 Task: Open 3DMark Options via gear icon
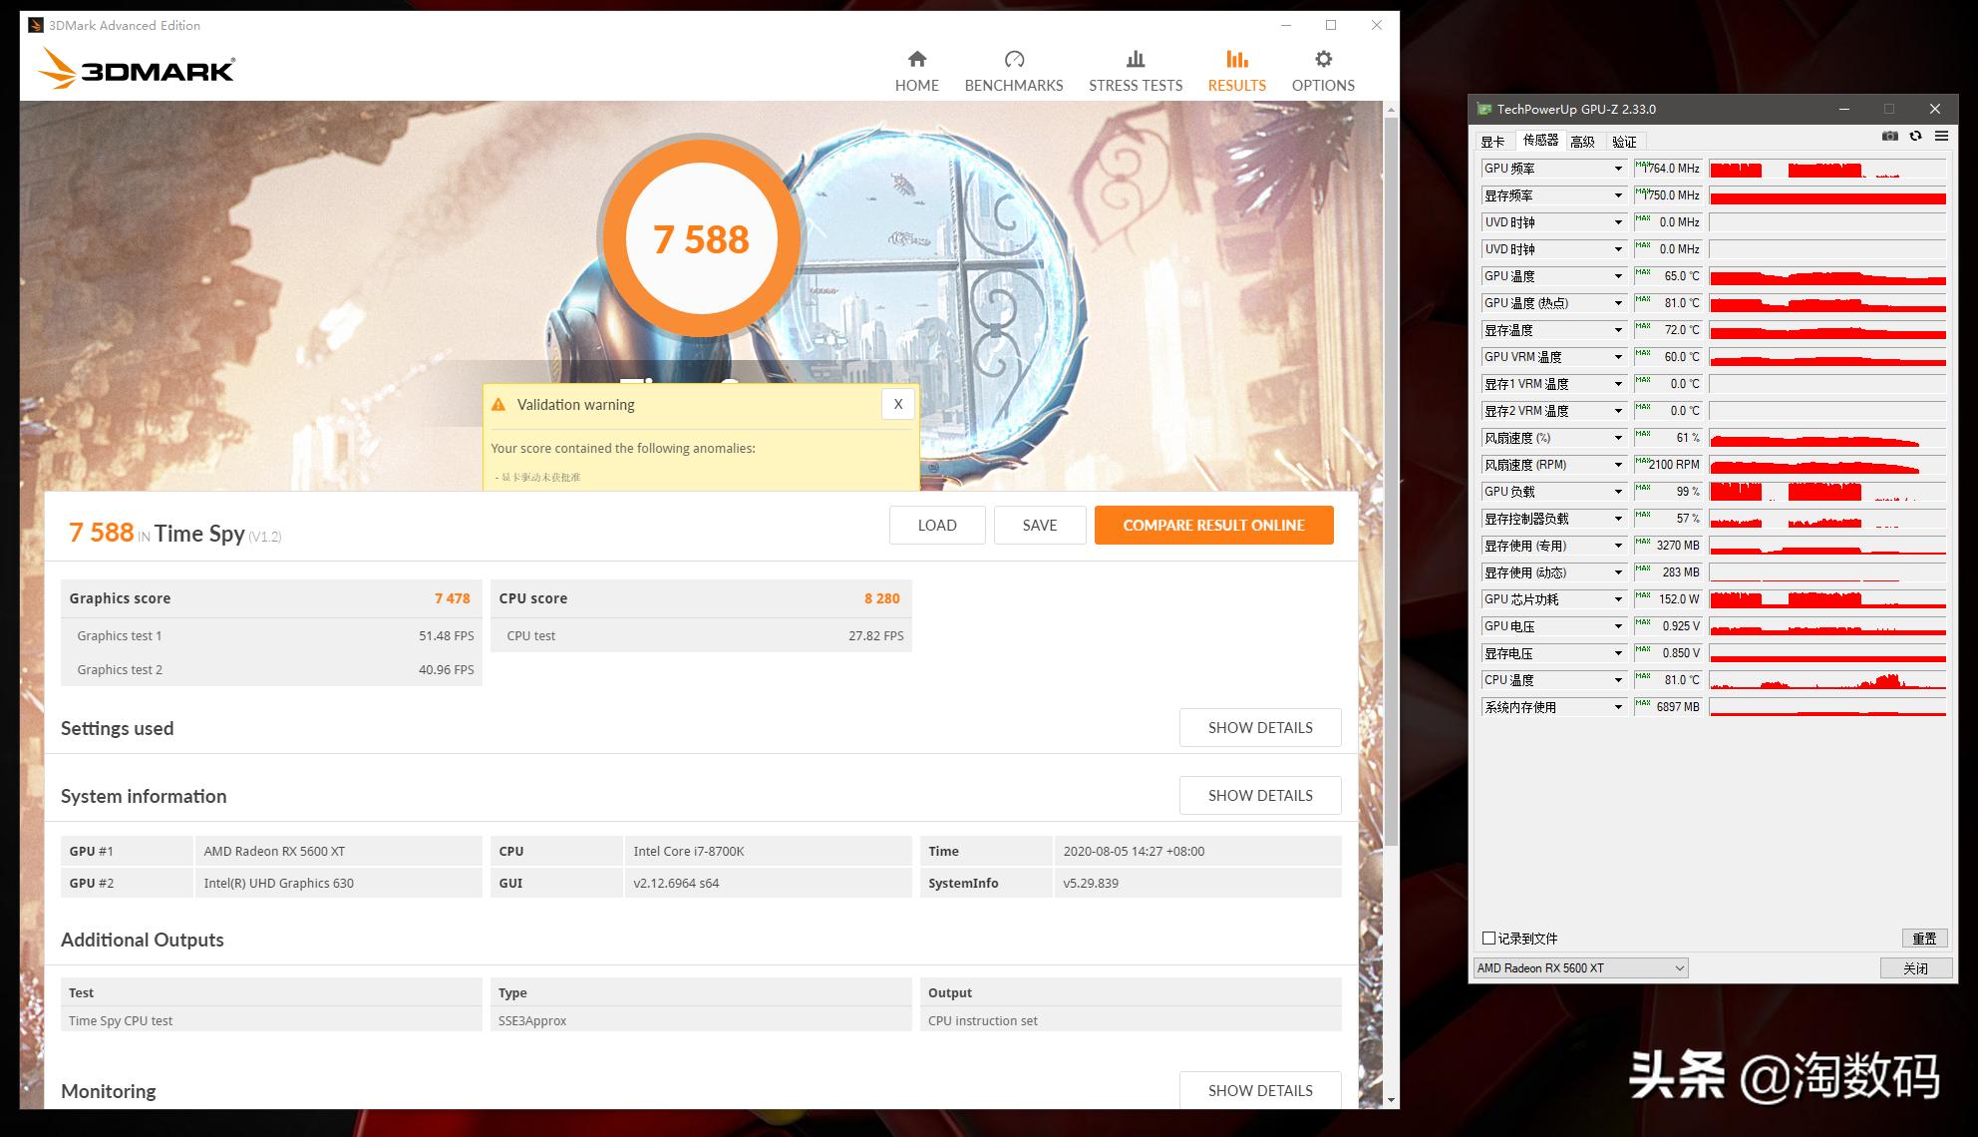[1321, 68]
